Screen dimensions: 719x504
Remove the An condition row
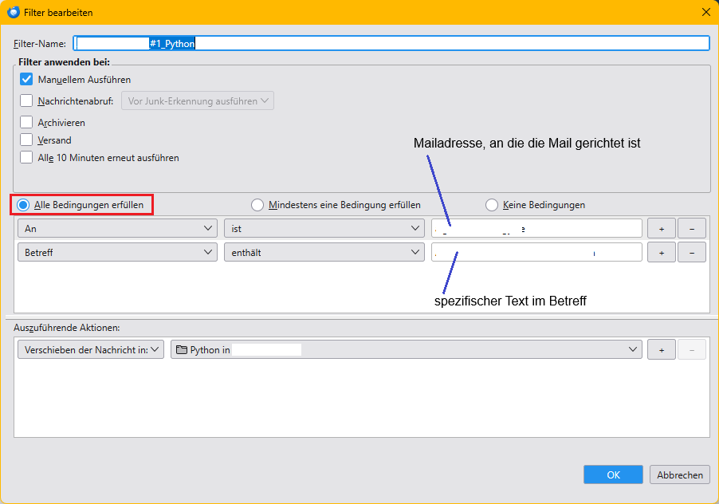point(691,228)
